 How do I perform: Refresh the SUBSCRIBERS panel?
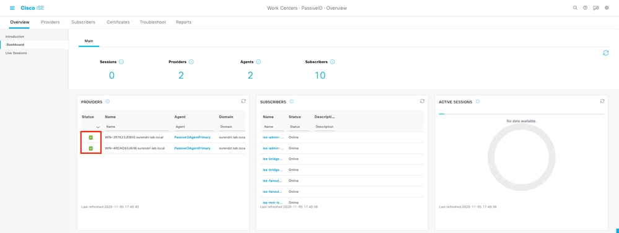[422, 101]
